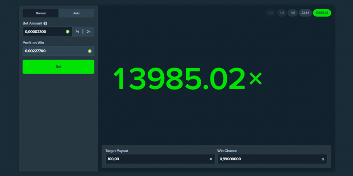
Task: Click the % icon in Win Chance field
Action: click(x=323, y=159)
